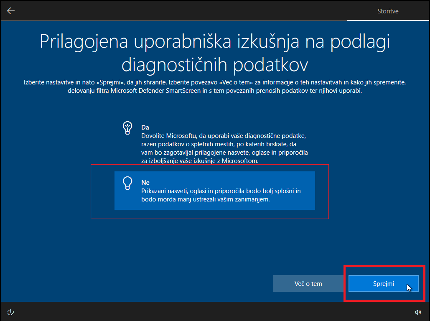
Task: Go back using the back arrow
Action: 11,11
